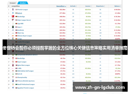Screen dimensions: 130x94
Task: Sort table by Departures column
Action: [100, 6]
